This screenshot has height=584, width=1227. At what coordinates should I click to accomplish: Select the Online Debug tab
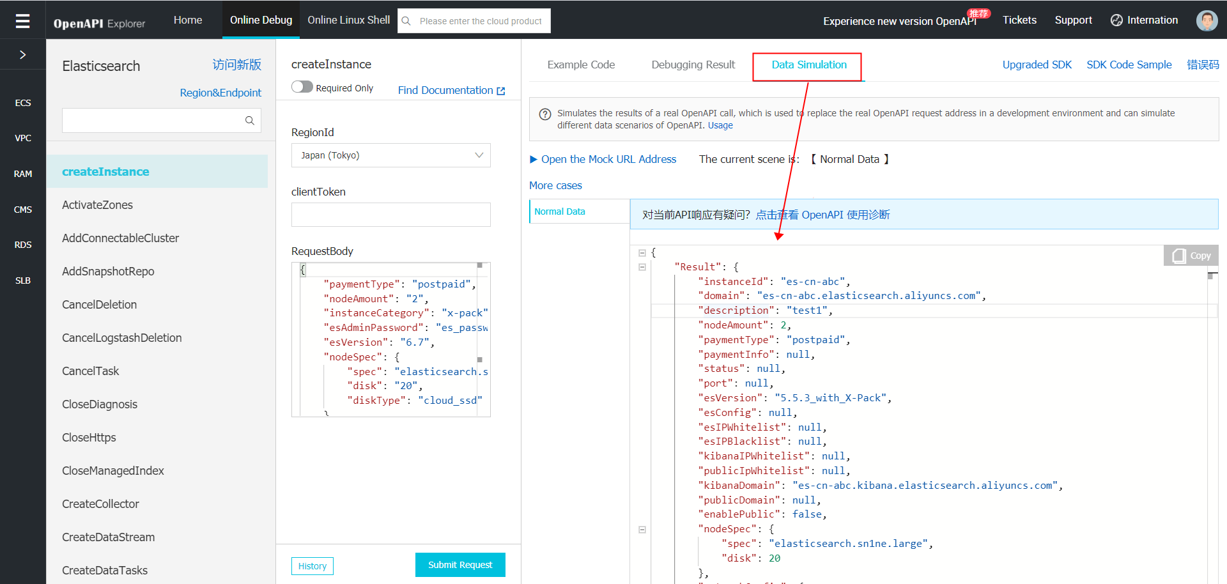tap(261, 20)
